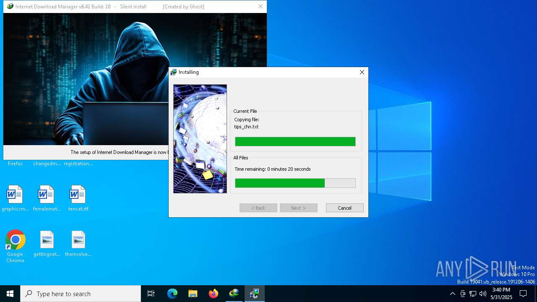
Task: Select the themselve... image file icon
Action: tap(78, 240)
